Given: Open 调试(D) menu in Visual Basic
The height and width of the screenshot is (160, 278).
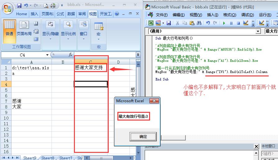Looking at the screenshot, I should click(x=248, y=15).
